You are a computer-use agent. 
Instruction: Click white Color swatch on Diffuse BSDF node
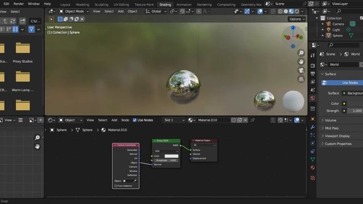pos(171,156)
